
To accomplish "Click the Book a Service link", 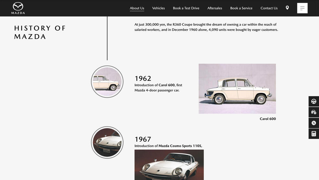I will (241, 8).
